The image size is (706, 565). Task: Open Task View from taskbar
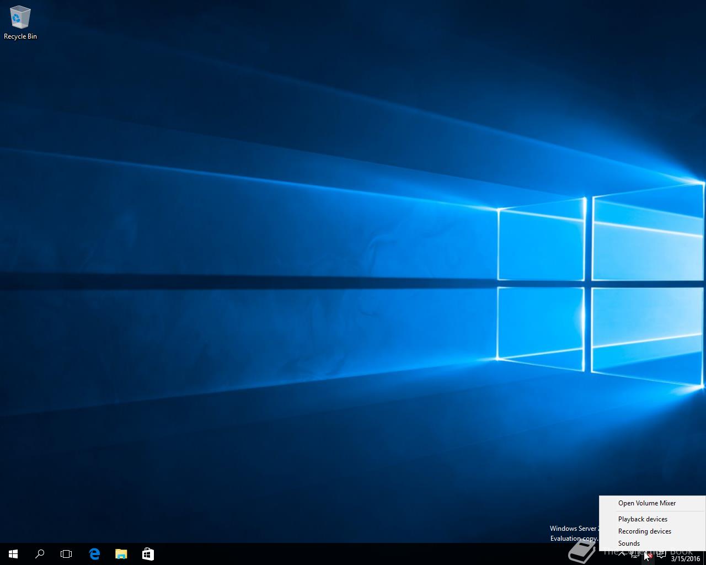(66, 554)
